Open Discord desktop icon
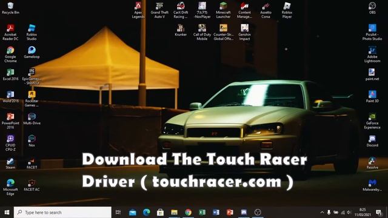 372,140
